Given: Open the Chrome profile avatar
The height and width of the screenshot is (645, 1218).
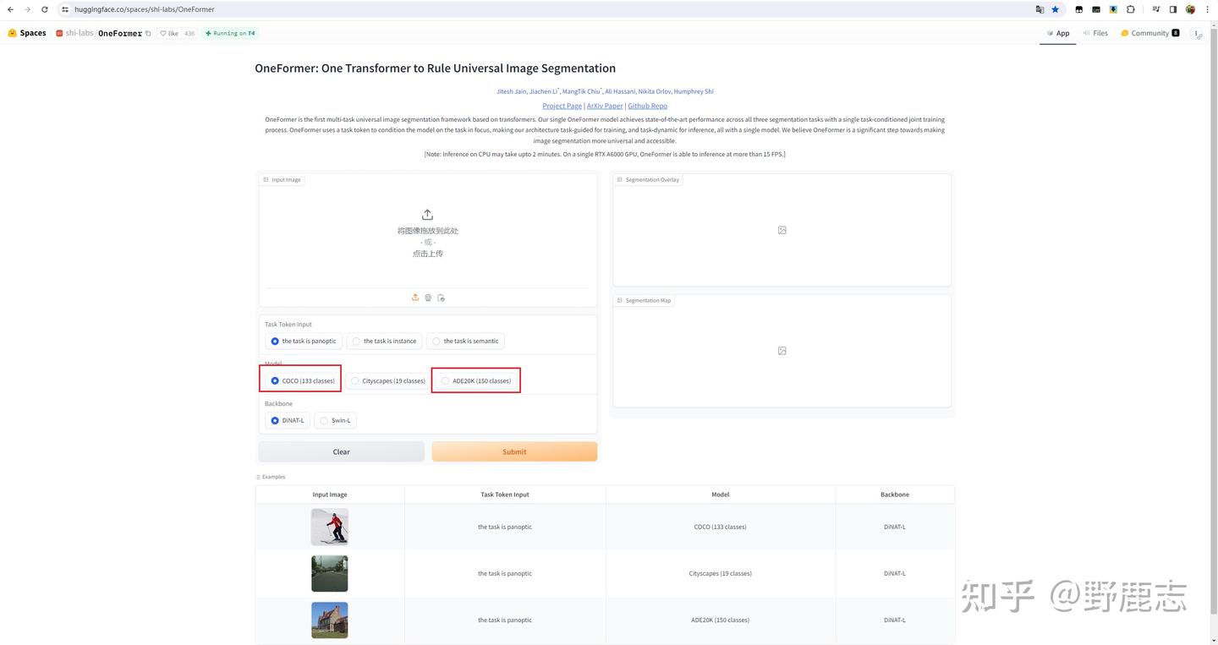Looking at the screenshot, I should point(1190,9).
